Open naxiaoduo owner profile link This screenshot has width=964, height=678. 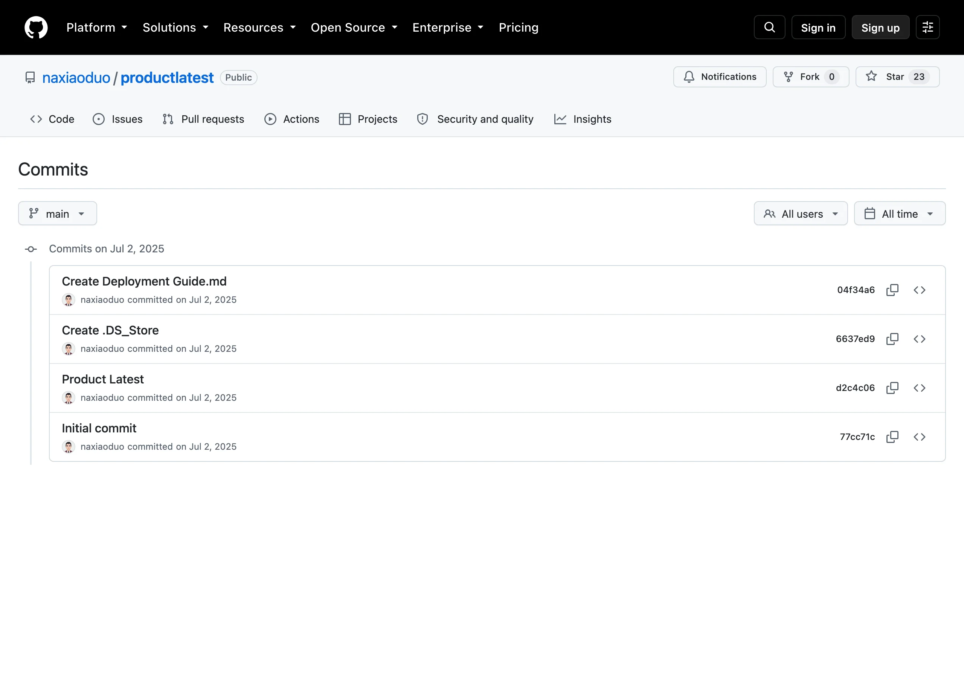tap(76, 78)
